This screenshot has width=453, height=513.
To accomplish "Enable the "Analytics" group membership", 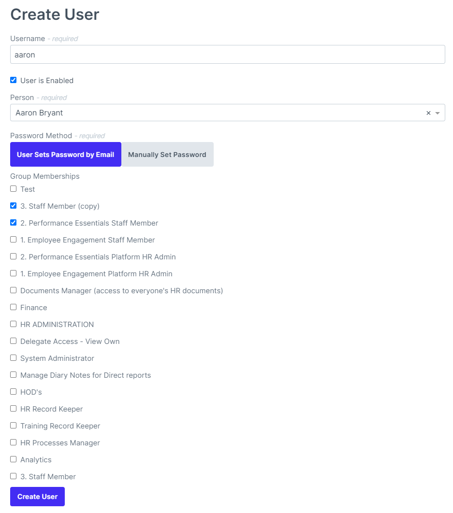I will [x=13, y=459].
